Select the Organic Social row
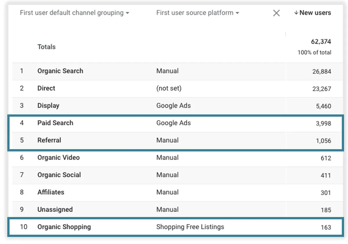Screen dimensions: 348x244 coord(59,175)
